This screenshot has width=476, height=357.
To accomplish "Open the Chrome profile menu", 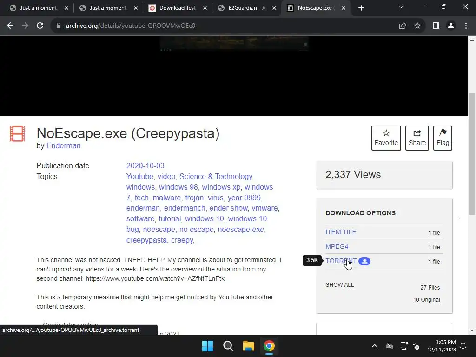I will point(451,26).
